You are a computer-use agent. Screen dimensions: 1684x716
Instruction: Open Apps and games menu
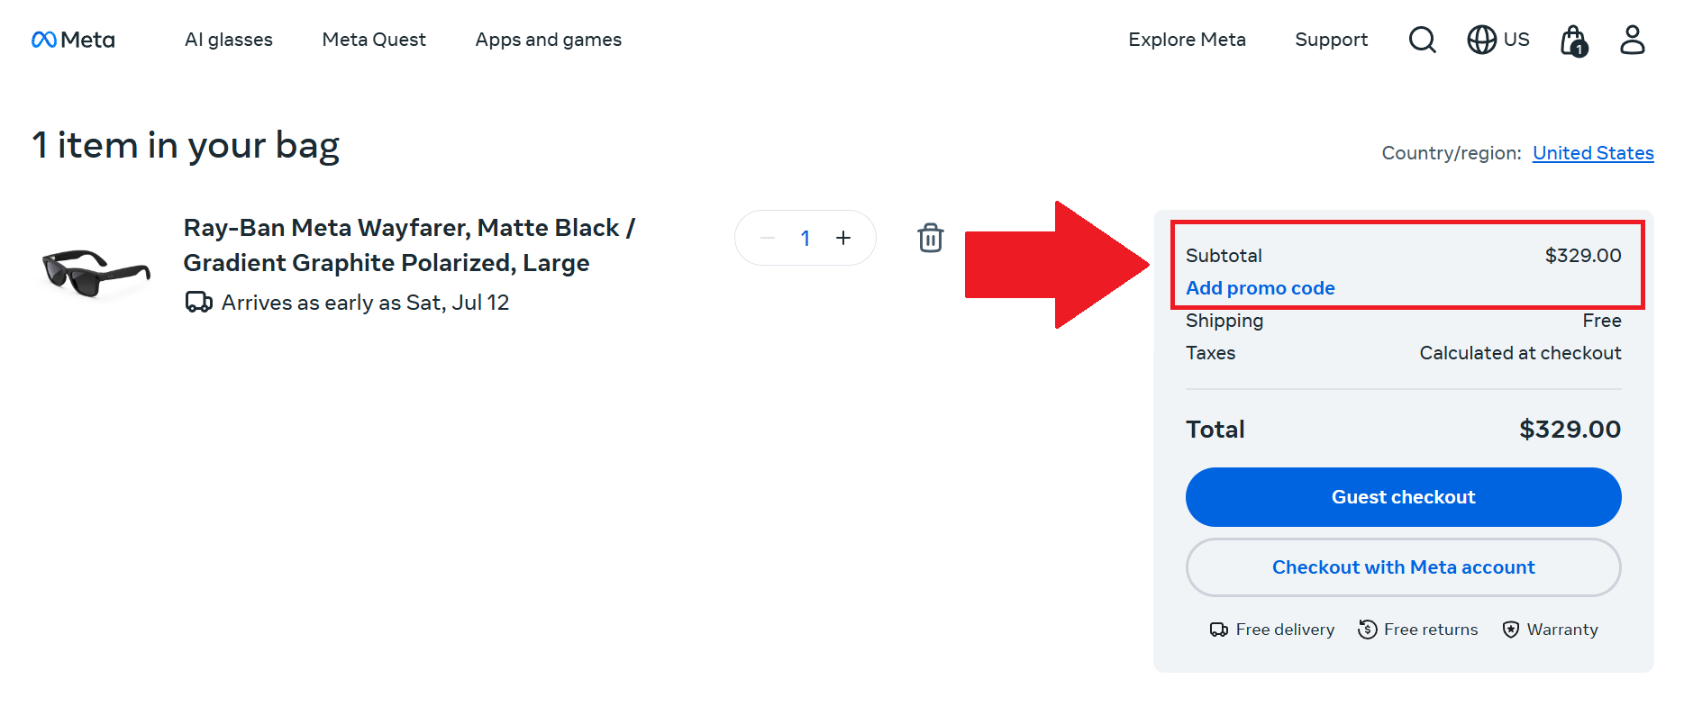pyautogui.click(x=547, y=40)
